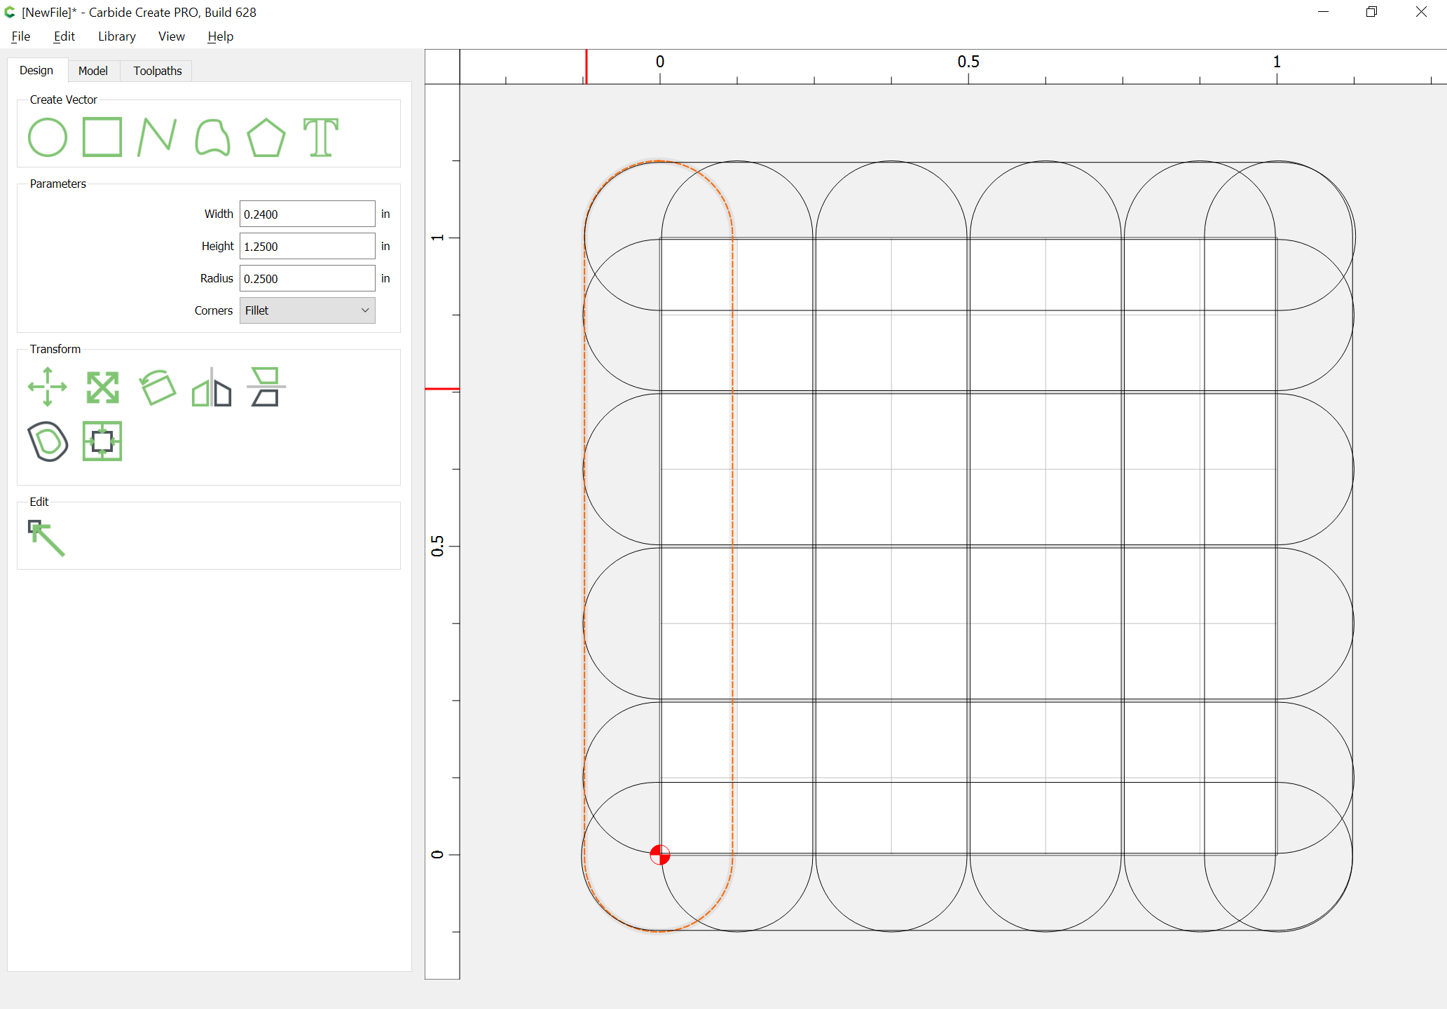Select the Rectangle vector tool

click(x=102, y=137)
